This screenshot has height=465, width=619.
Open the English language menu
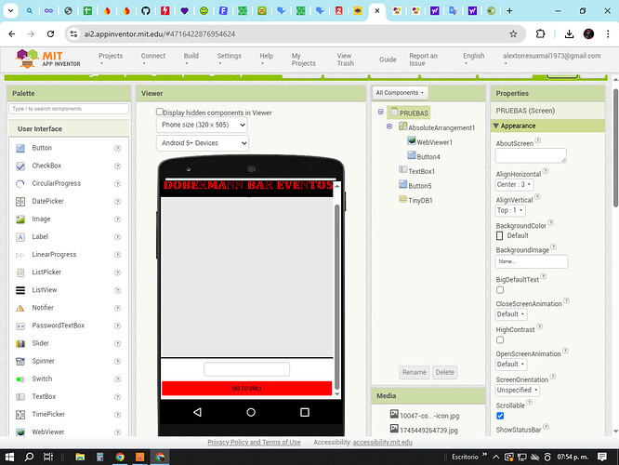pos(474,59)
